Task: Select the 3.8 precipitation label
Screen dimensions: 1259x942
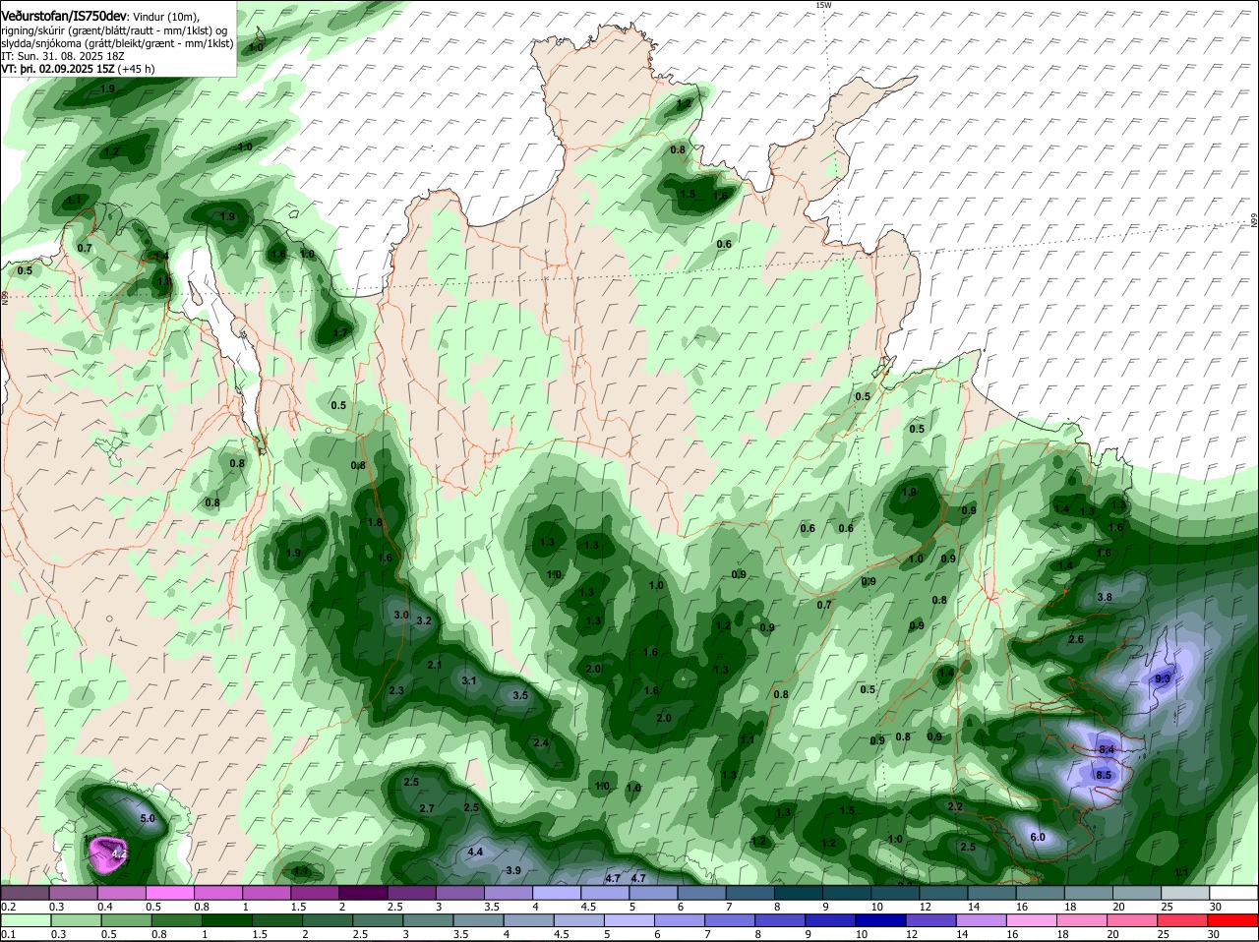Action: [x=1104, y=597]
